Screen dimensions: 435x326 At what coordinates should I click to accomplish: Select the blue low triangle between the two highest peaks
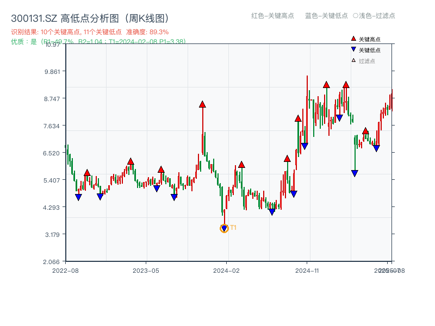point(339,118)
